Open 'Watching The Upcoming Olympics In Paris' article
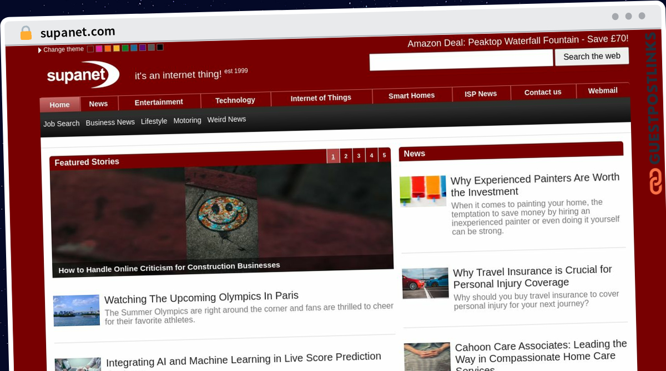Screen dimensions: 666x371 click(x=201, y=297)
